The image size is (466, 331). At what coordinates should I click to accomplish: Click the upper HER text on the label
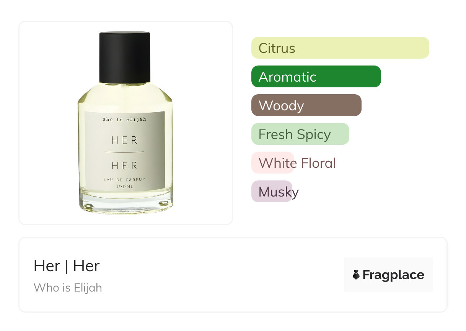pos(124,141)
